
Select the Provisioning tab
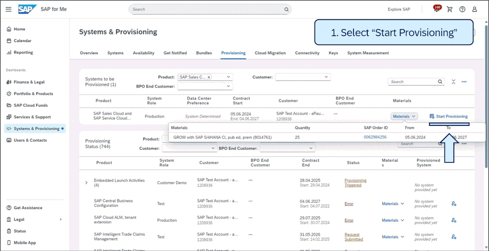(x=233, y=53)
